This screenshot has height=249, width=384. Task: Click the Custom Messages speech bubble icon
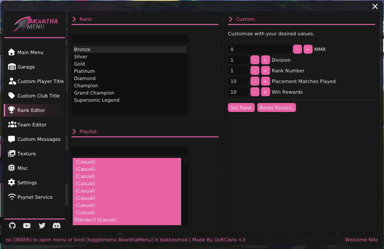[x=11, y=139]
